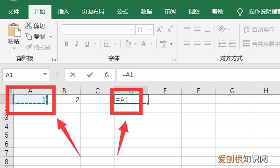Image resolution: width=280 pixels, height=168 pixels.
Task: Select row 4 header
Action: [x=7, y=126]
